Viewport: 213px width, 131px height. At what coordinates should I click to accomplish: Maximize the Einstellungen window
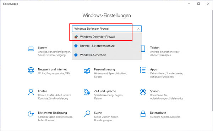pyautogui.click(x=198, y=4)
